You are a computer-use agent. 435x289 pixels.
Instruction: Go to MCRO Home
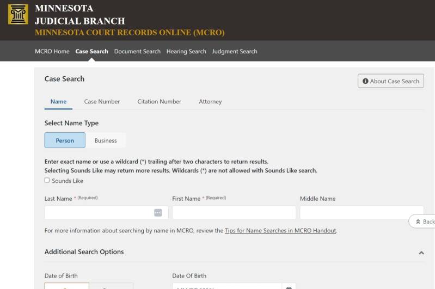(52, 51)
